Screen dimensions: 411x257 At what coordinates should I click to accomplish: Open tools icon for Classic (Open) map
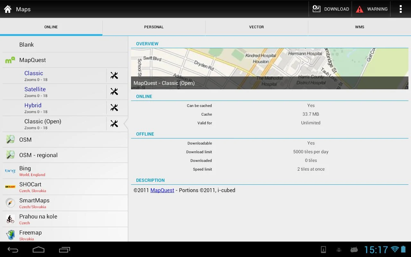[x=114, y=124]
